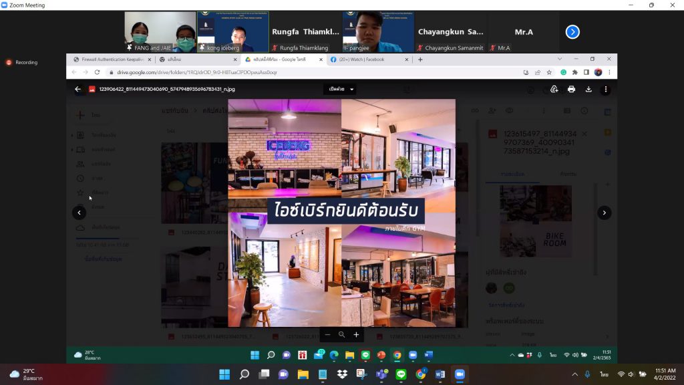Show the next image in Drive preview
This screenshot has width=684, height=385.
coord(604,213)
